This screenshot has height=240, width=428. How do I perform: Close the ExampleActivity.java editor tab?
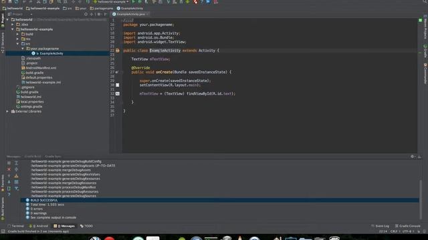tap(148, 14)
